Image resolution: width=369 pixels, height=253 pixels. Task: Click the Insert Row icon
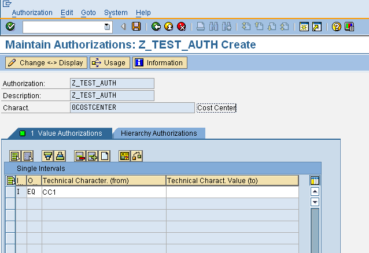pyautogui.click(x=93, y=156)
